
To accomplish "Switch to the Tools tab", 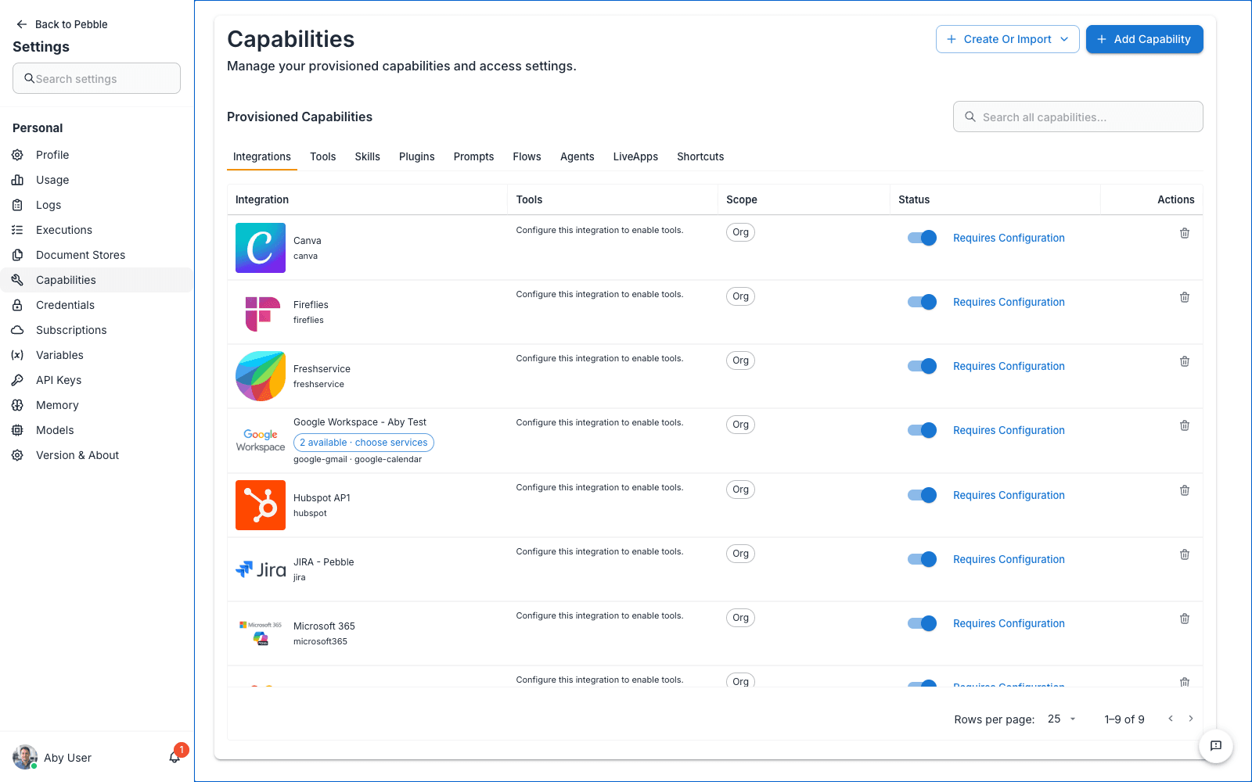I will 322,156.
